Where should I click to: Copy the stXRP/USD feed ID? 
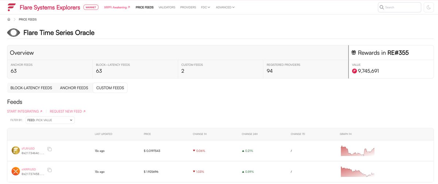[x=50, y=170]
